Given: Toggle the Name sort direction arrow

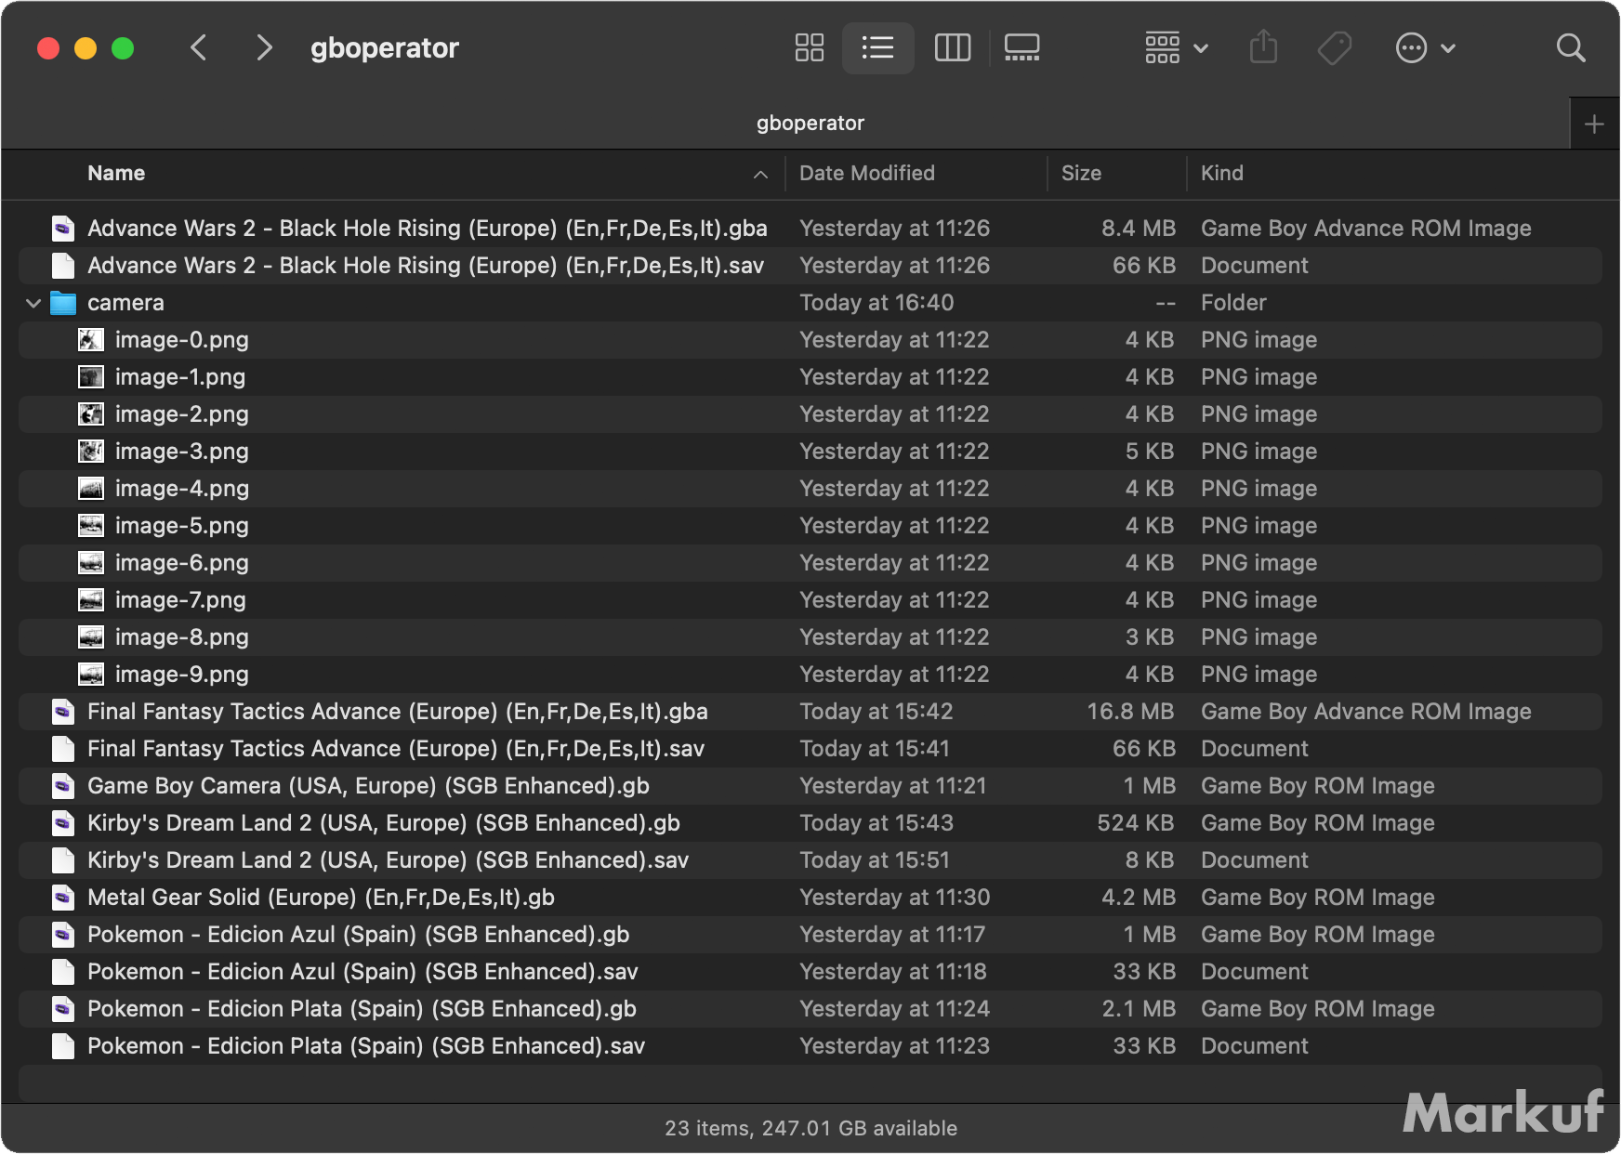Looking at the screenshot, I should click(760, 174).
